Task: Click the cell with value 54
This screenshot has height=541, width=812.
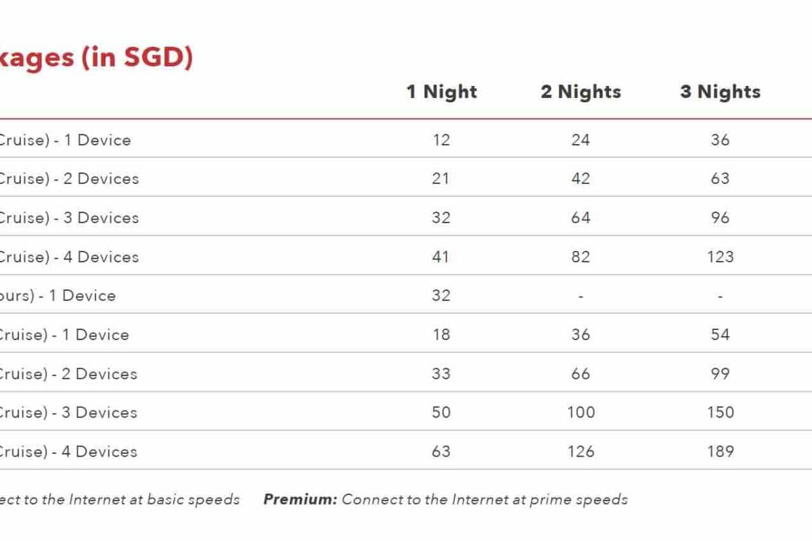Action: click(720, 335)
